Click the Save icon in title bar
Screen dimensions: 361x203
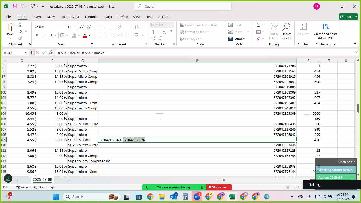click(15, 6)
